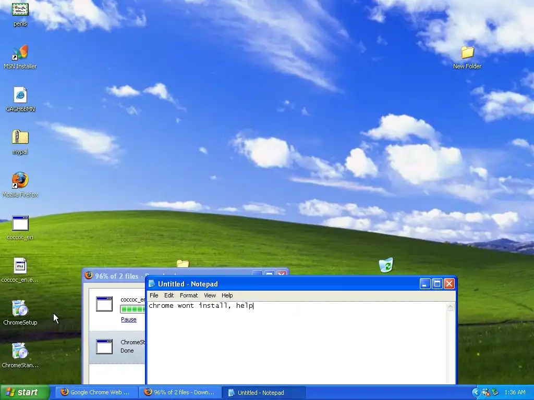Select the coccoc_en.e... file icon
The width and height of the screenshot is (534, 400).
[x=20, y=266]
